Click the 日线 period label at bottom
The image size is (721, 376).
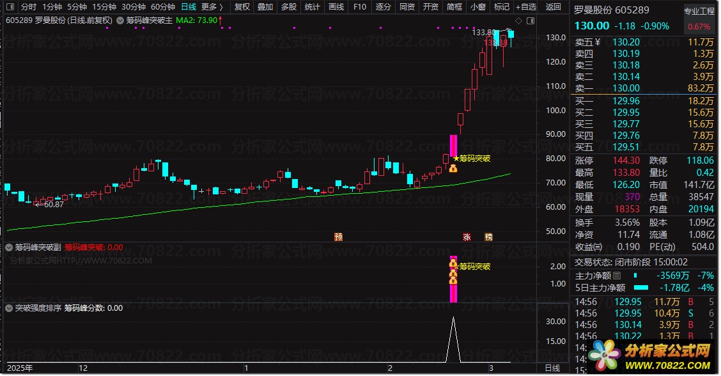tap(552, 368)
